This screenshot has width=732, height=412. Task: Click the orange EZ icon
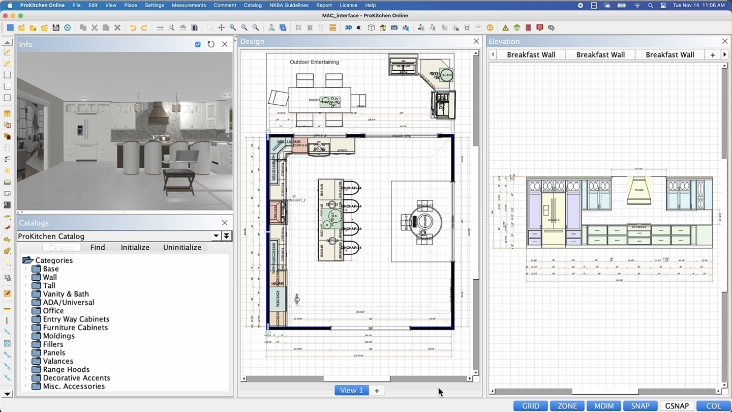click(490, 28)
